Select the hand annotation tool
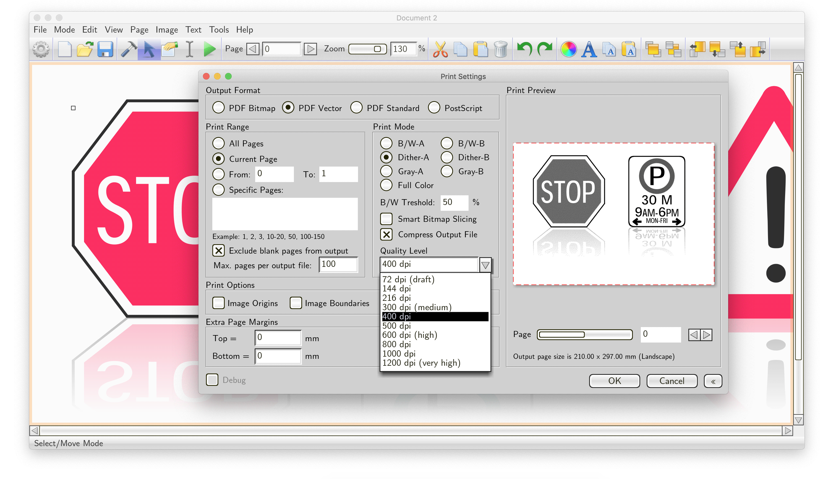This screenshot has height=479, width=836. click(170, 49)
